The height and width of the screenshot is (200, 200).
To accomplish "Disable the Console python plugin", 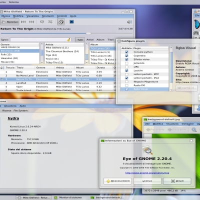I will click(x=126, y=52).
